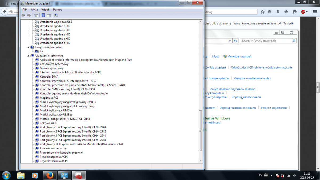Click the Szukaj w Panelu sterowania field
This screenshot has height=180, width=320.
click(x=268, y=41)
